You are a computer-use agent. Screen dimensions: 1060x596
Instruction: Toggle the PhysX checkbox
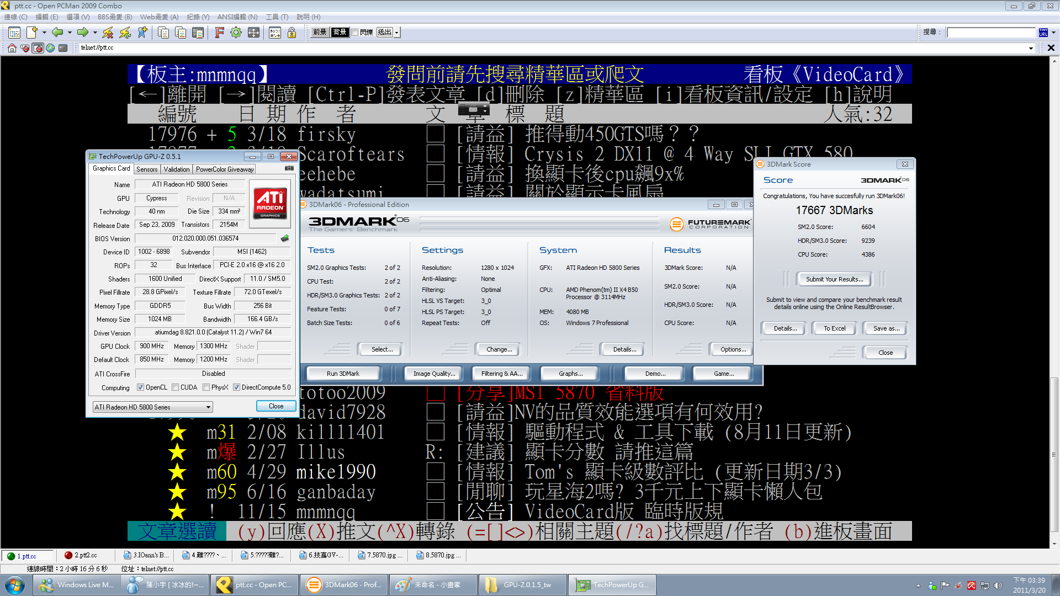coord(206,387)
